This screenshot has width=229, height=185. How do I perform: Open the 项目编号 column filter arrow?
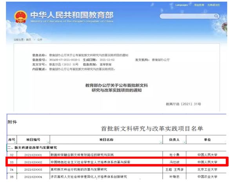[48, 142]
